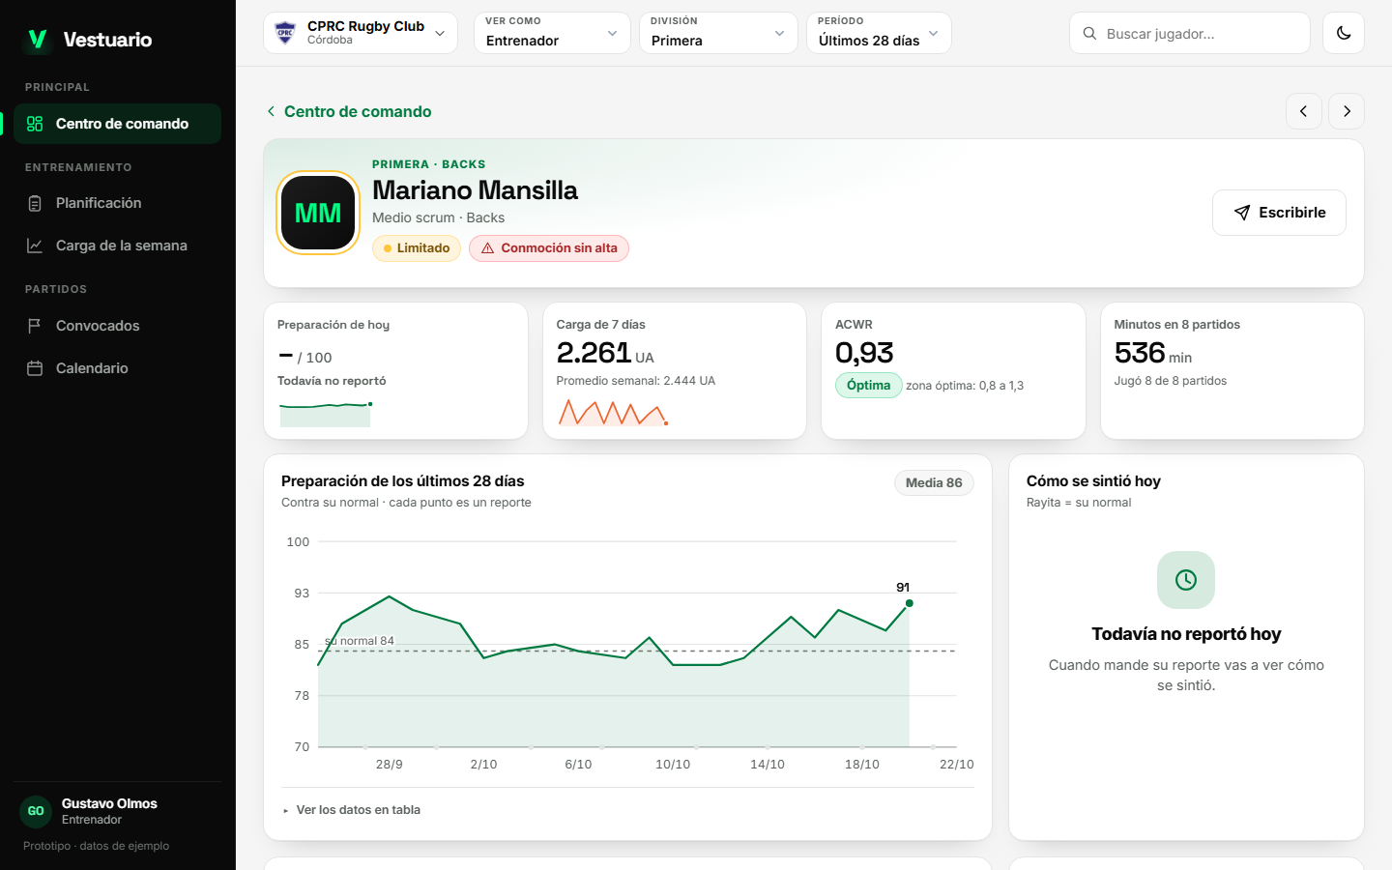
Task: Open the Ver como Entrenador dropdown
Action: coord(552,33)
